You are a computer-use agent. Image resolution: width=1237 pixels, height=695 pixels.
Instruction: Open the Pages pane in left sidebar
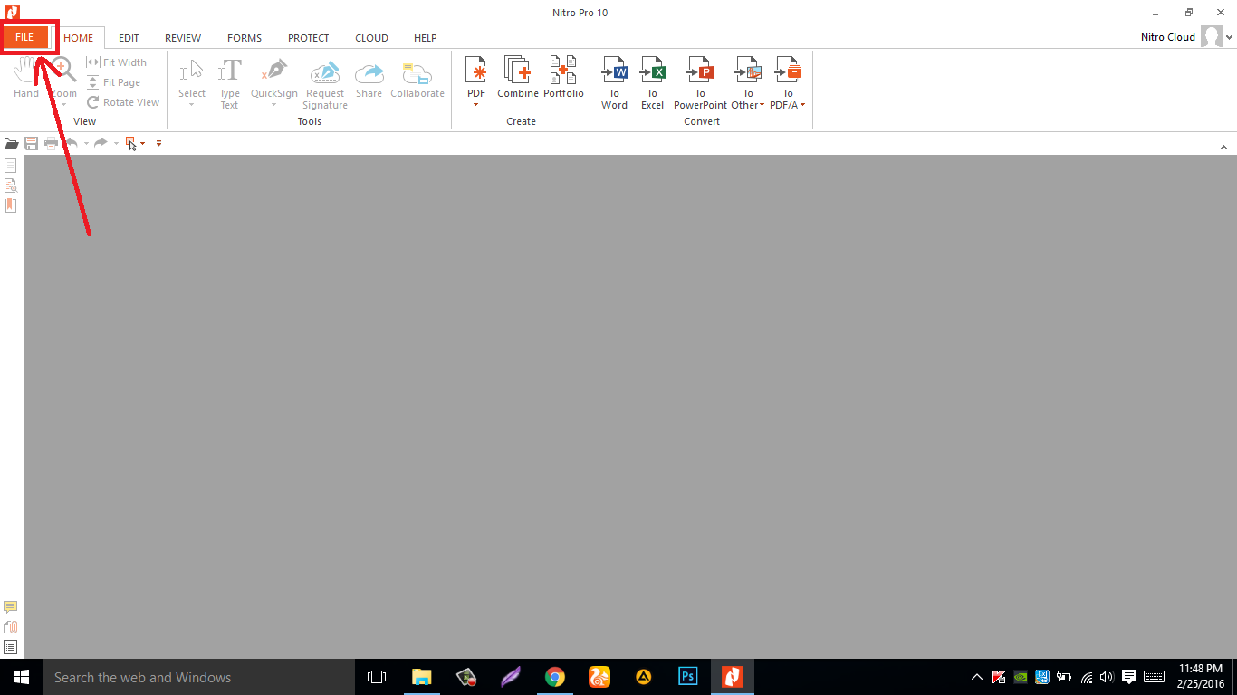(11, 166)
